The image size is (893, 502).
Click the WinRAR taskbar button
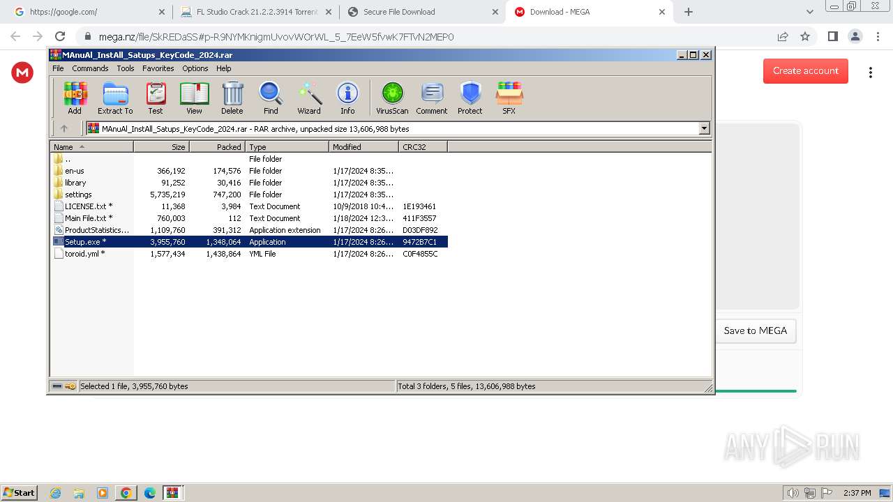point(173,493)
